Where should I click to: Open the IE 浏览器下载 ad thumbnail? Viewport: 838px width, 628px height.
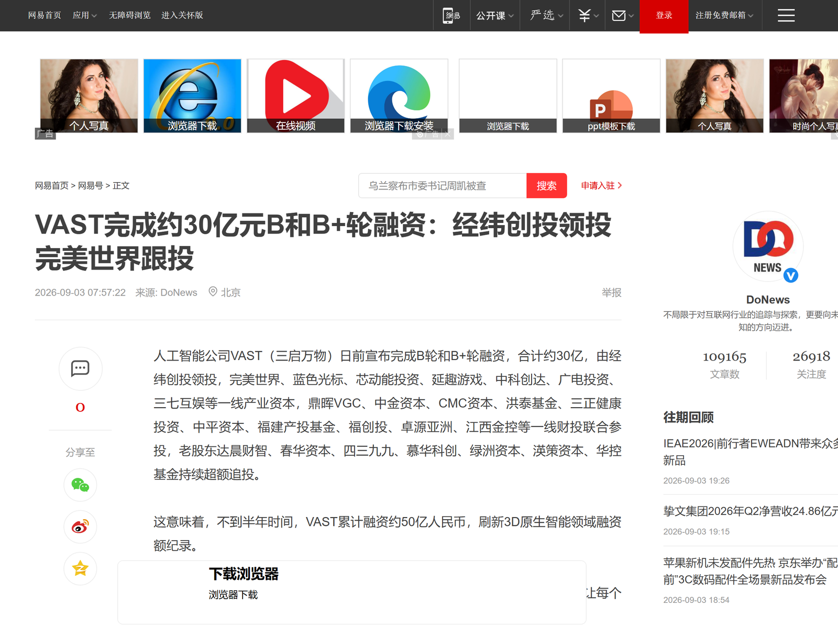click(x=192, y=96)
